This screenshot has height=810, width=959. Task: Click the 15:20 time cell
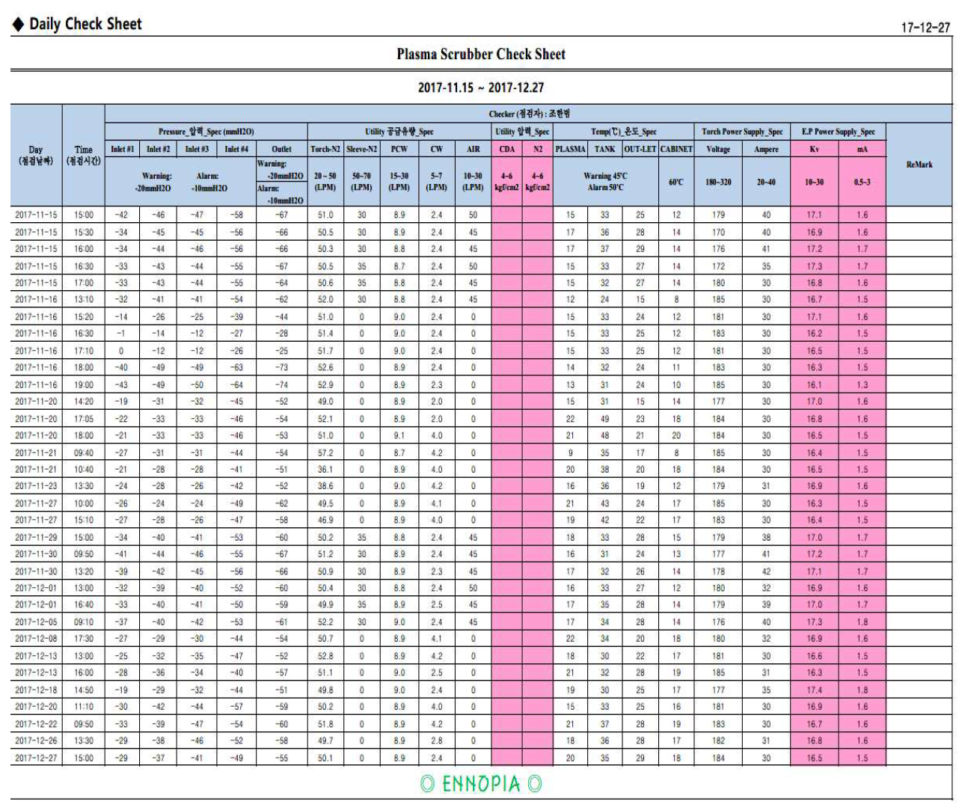pyautogui.click(x=84, y=316)
